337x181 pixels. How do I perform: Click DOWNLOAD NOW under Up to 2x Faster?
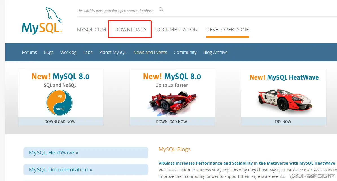[x=172, y=122]
